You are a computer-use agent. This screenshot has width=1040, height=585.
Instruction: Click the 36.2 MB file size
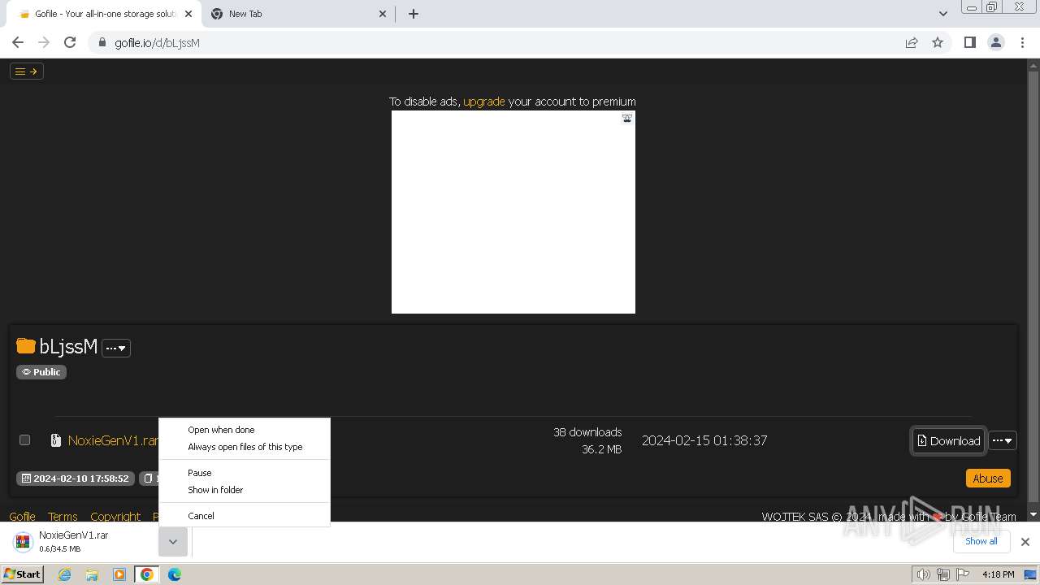(601, 449)
